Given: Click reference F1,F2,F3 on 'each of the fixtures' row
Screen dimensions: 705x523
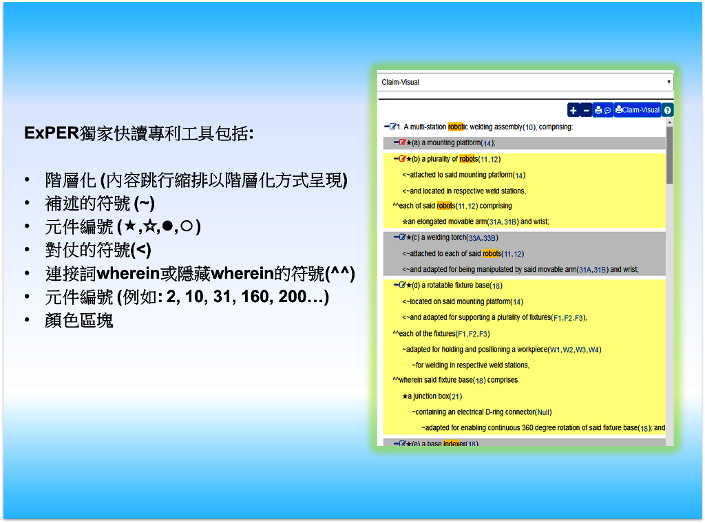Looking at the screenshot, I should [x=472, y=334].
